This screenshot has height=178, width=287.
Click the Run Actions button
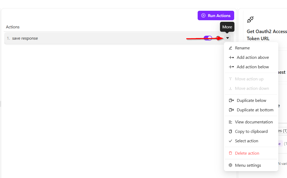coord(216,15)
